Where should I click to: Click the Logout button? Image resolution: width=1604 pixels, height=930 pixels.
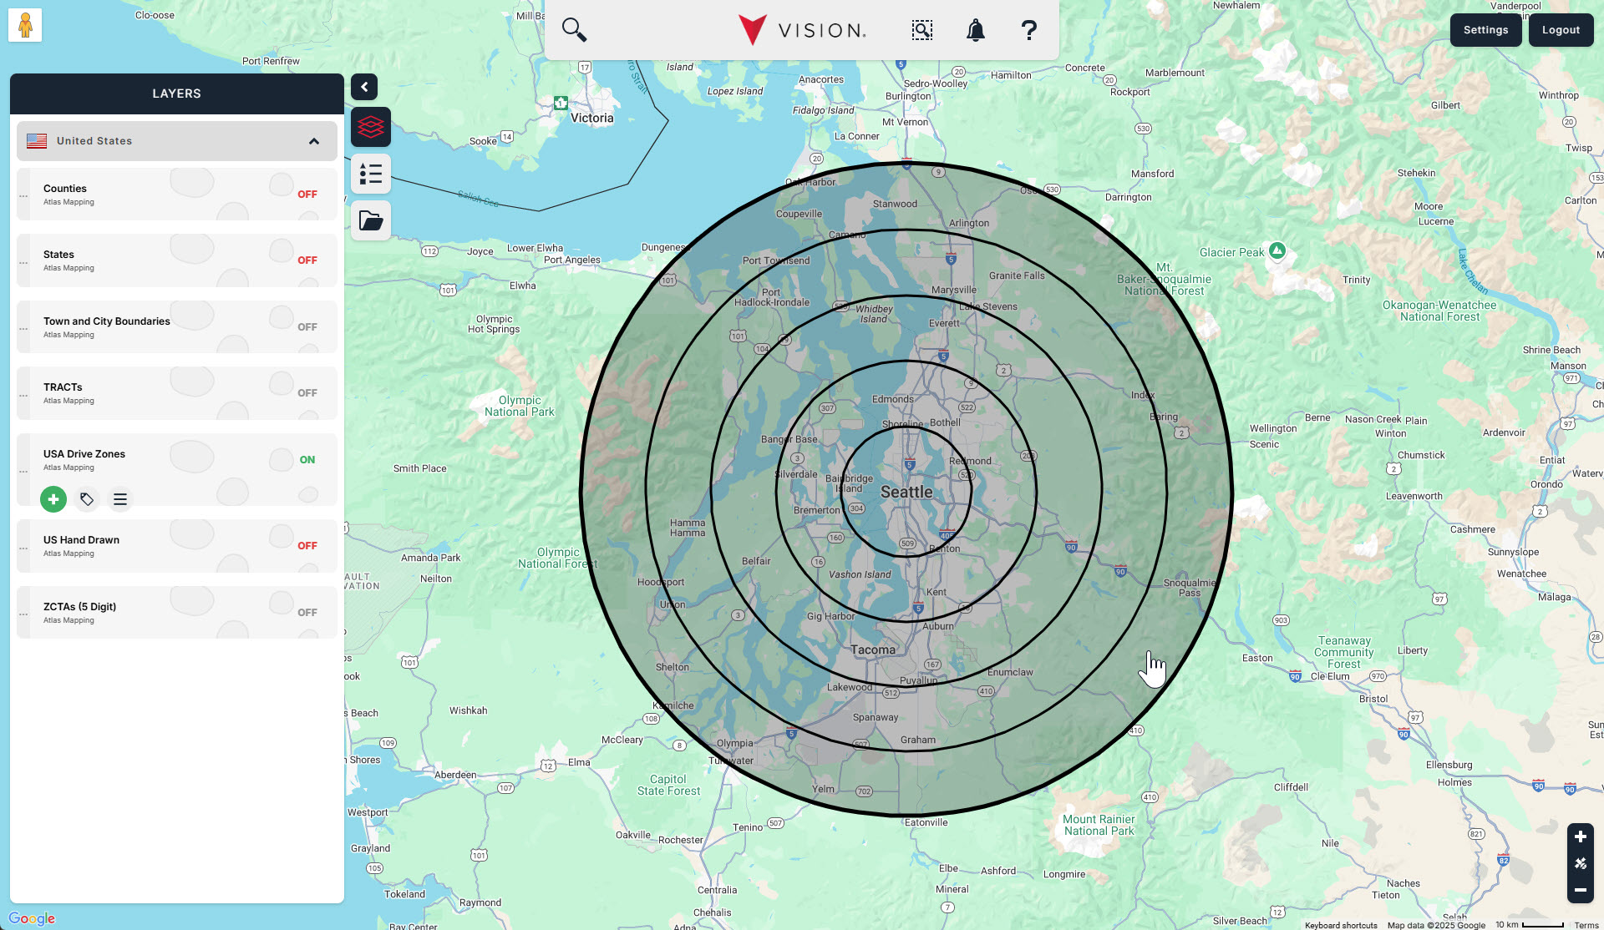pyautogui.click(x=1561, y=30)
